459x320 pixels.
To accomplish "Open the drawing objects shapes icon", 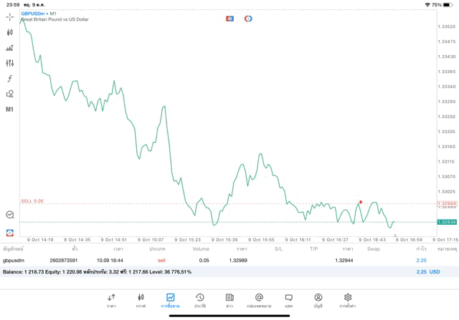I will [x=9, y=94].
